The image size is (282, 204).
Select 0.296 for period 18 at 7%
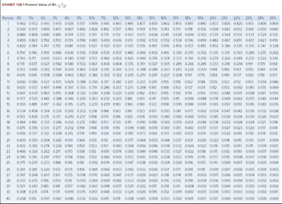[57, 122]
